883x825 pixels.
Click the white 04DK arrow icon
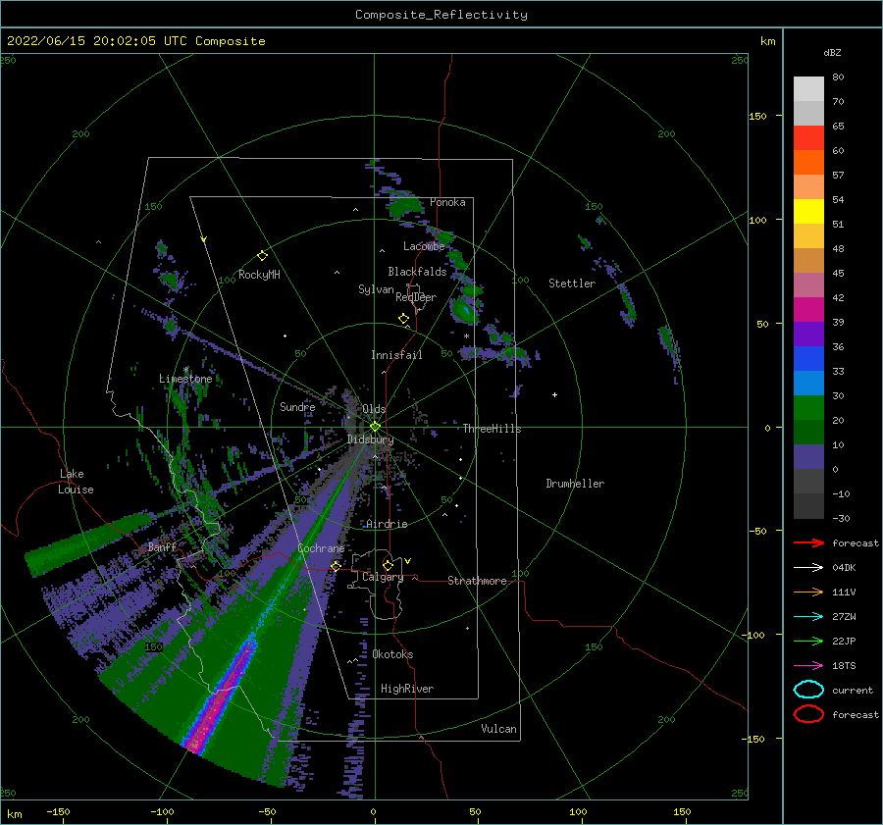tap(808, 568)
